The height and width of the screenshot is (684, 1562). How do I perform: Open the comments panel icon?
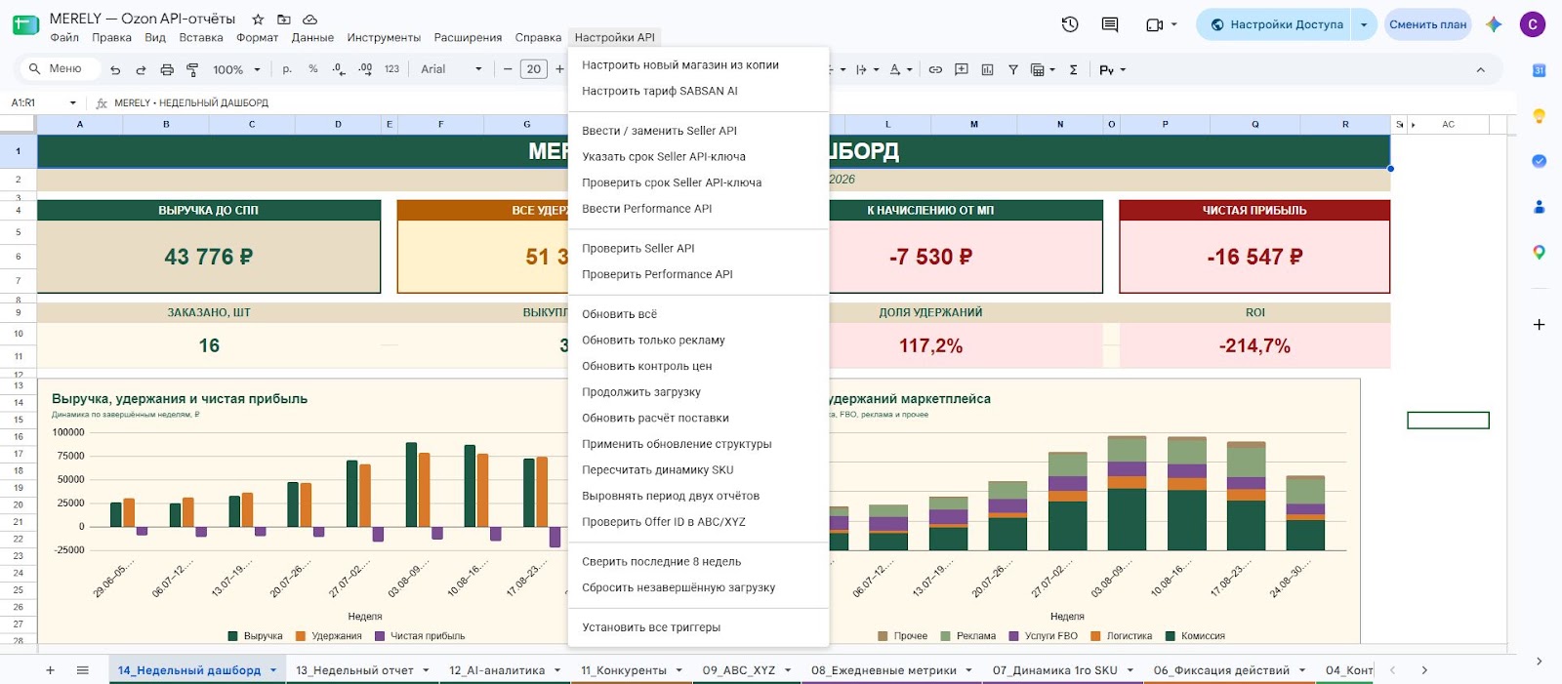1110,24
